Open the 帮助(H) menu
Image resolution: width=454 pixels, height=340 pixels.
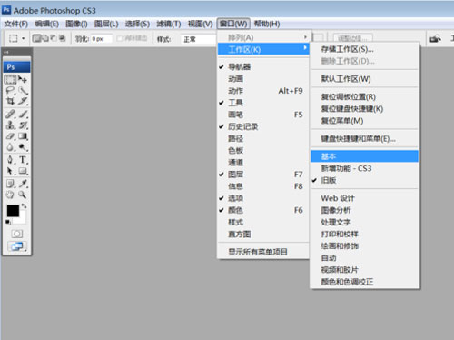[x=267, y=24]
